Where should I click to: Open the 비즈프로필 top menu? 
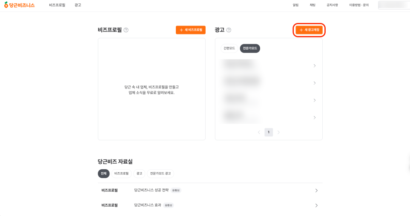(x=57, y=5)
